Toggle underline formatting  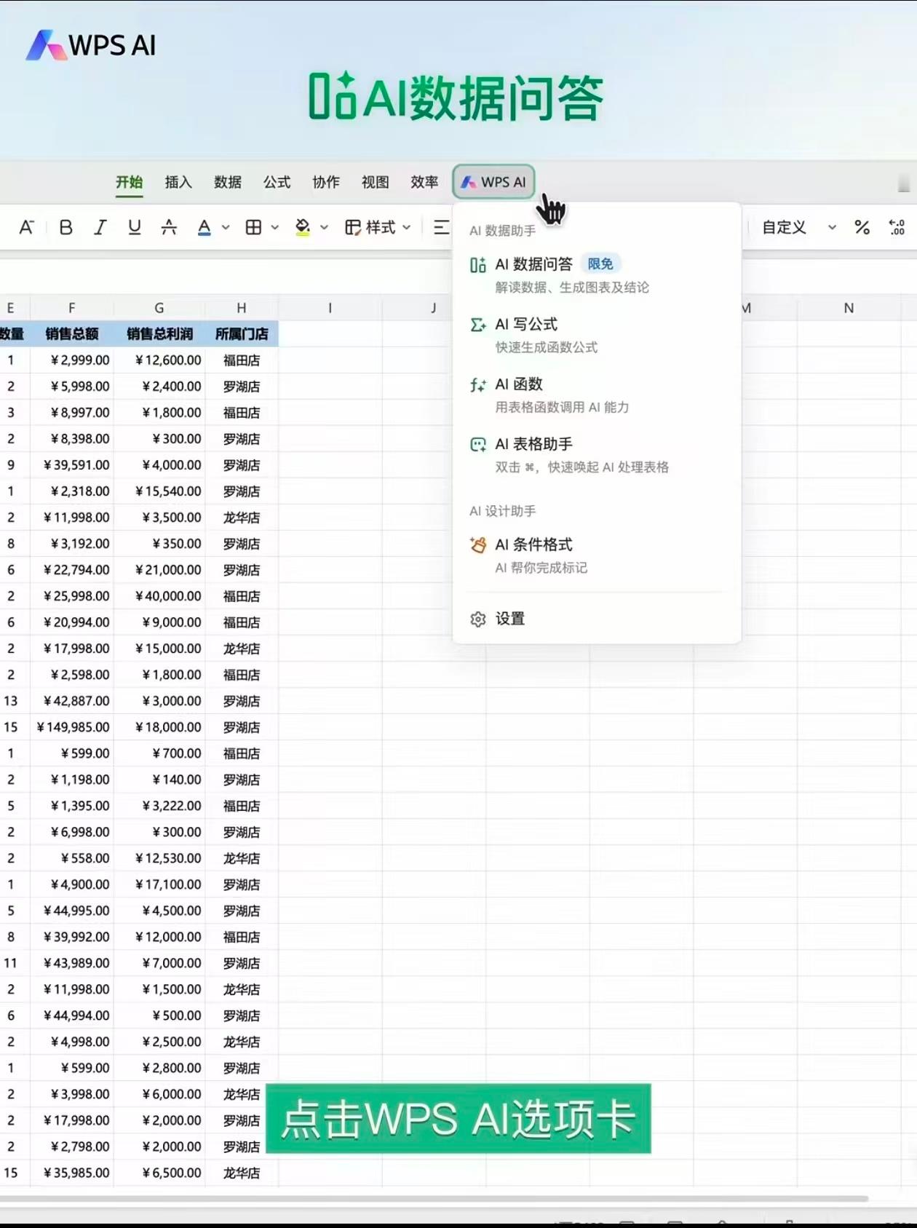(134, 227)
